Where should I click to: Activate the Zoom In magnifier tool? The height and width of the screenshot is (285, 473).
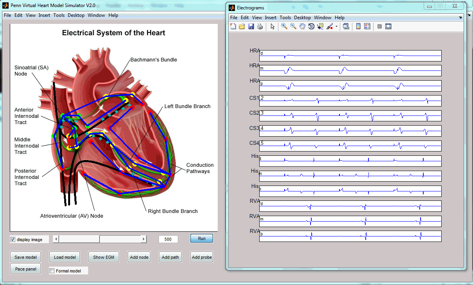point(284,27)
